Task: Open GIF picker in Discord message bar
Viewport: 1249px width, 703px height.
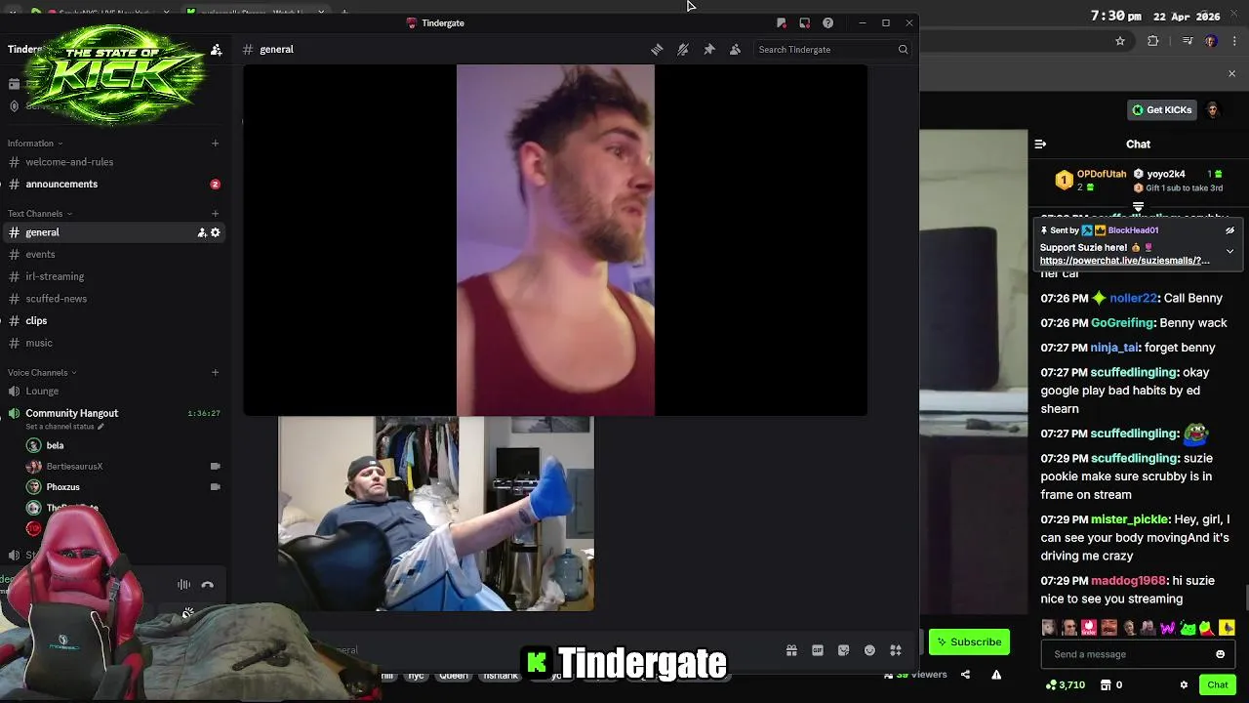Action: (x=818, y=650)
